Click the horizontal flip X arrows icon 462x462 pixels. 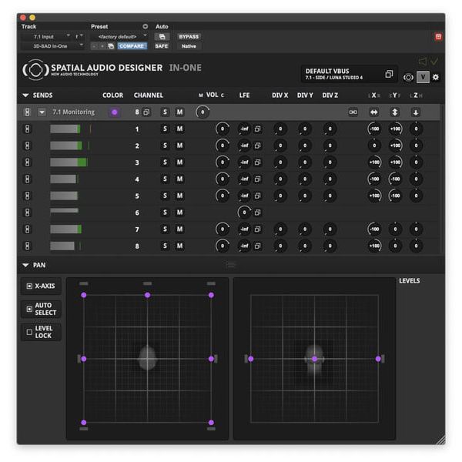click(374, 112)
